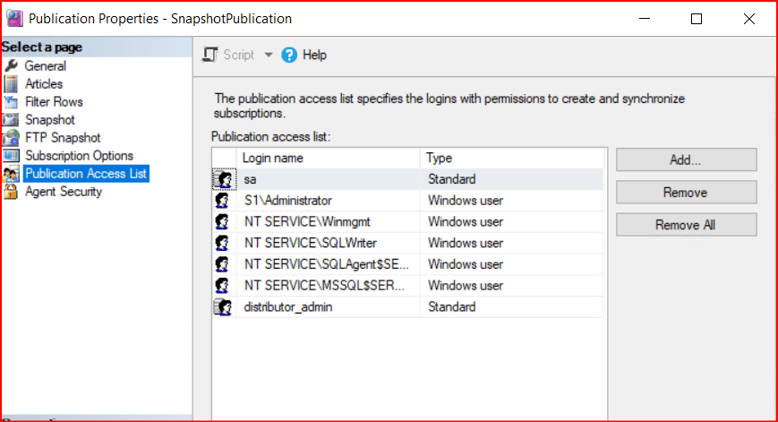The image size is (778, 422).
Task: Click the Subscription Options page icon
Action: 11,156
